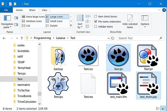Switch to the Home tab
The height and width of the screenshot is (111, 167).
(x=19, y=10)
